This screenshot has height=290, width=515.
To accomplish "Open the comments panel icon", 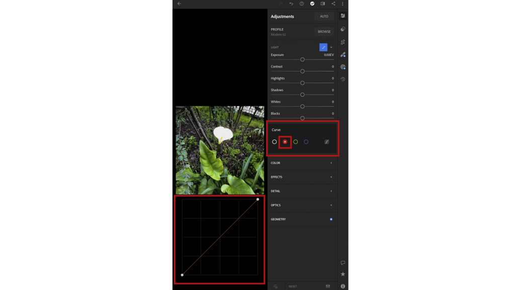I will (343, 263).
